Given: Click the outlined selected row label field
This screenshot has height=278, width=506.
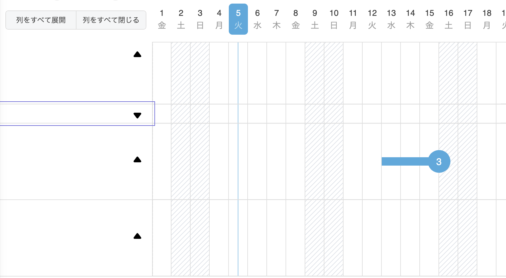Looking at the screenshot, I should click(x=66, y=114).
